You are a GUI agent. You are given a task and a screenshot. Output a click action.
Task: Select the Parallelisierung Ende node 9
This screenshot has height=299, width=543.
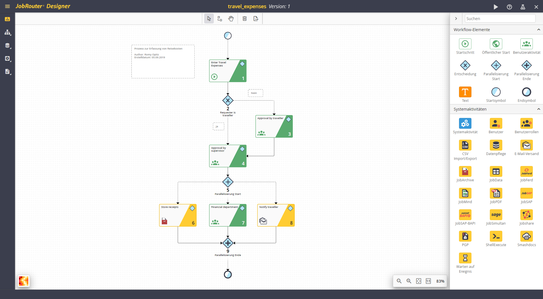coord(228,243)
